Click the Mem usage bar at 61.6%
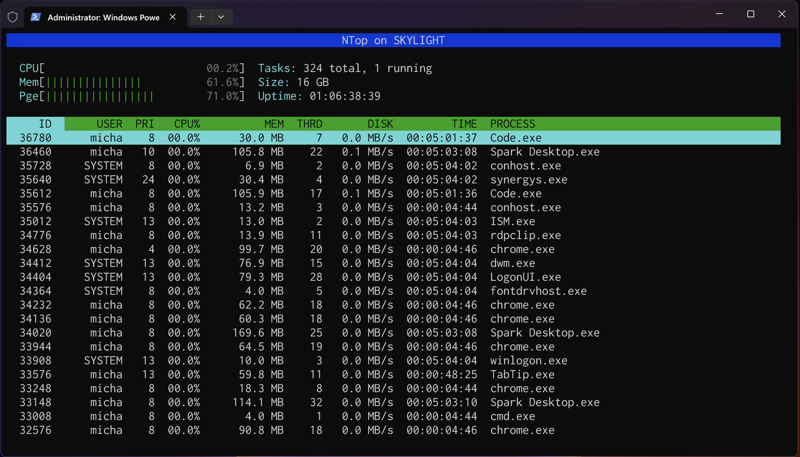The width and height of the screenshot is (800, 457). pyautogui.click(x=132, y=82)
